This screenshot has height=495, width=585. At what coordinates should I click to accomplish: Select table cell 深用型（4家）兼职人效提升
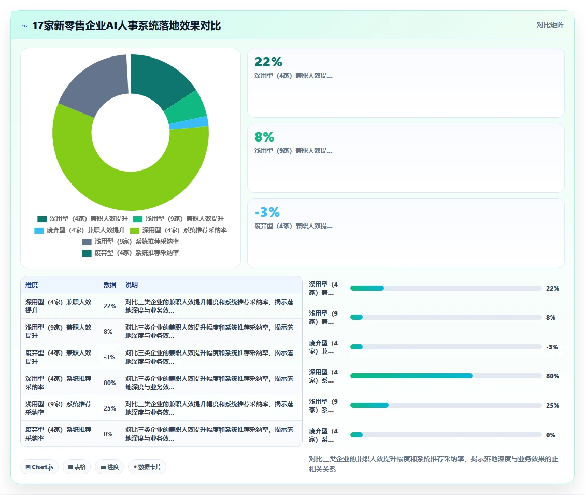coord(60,306)
